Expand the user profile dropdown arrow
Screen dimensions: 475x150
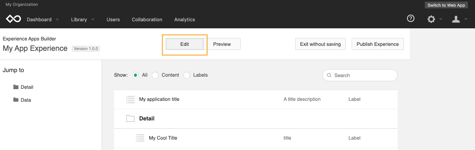coord(465,20)
